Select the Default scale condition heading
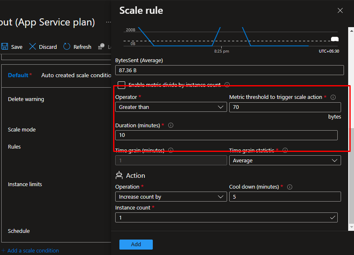Viewport: 354px width, 255px height. click(18, 75)
